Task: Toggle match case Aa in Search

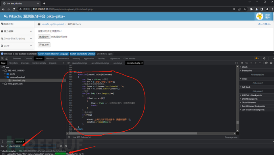Action: coord(2,146)
